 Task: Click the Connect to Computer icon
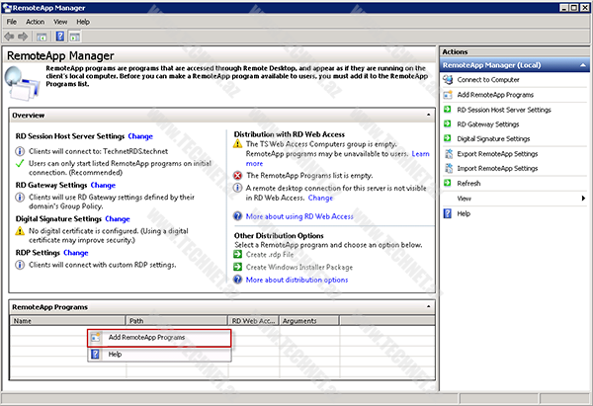[x=448, y=80]
